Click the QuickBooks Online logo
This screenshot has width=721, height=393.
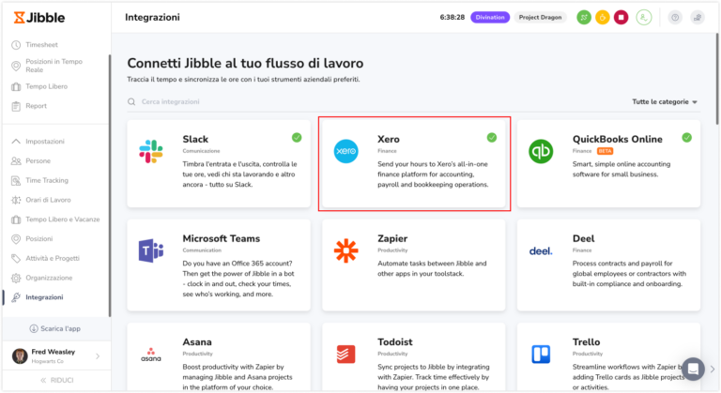(541, 151)
